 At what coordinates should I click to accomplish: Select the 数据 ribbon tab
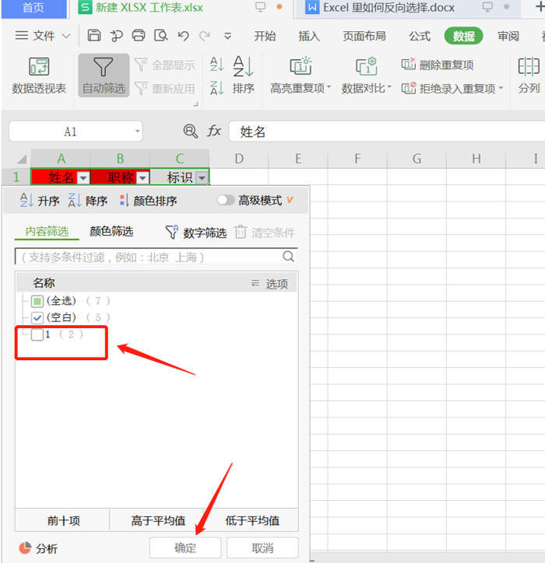[463, 36]
